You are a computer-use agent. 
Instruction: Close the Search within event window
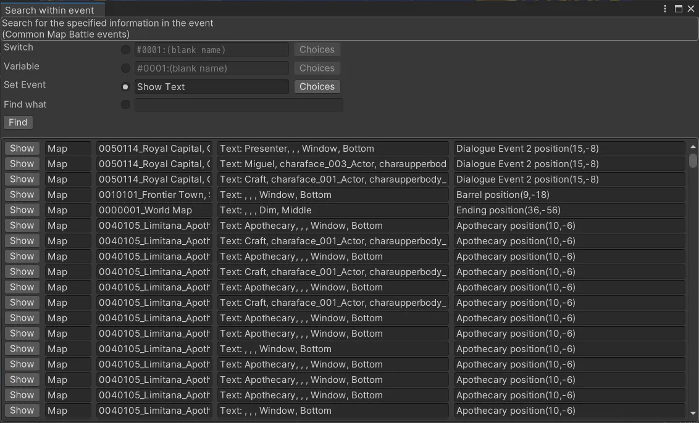(x=690, y=9)
